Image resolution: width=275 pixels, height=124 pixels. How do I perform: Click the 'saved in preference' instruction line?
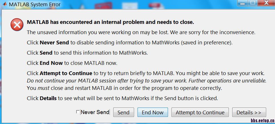[x=130, y=43]
